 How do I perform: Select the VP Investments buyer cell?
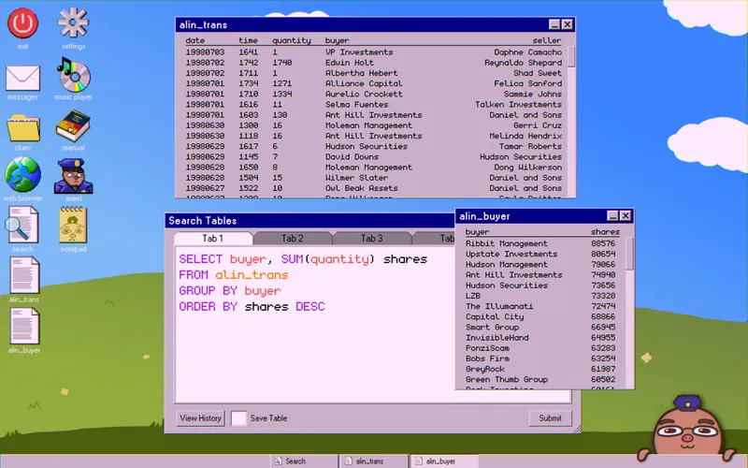pyautogui.click(x=359, y=52)
